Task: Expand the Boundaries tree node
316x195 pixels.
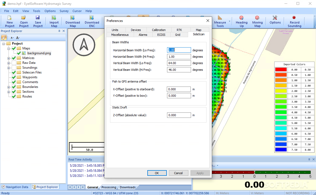Action: pyautogui.click(x=9, y=87)
